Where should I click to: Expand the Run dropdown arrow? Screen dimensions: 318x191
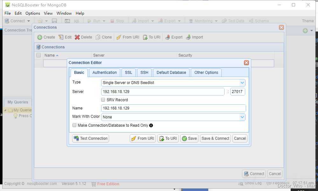pos(104,21)
